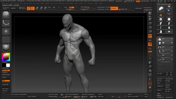Open the Dots stroke type selector

pyautogui.click(x=6, y=23)
